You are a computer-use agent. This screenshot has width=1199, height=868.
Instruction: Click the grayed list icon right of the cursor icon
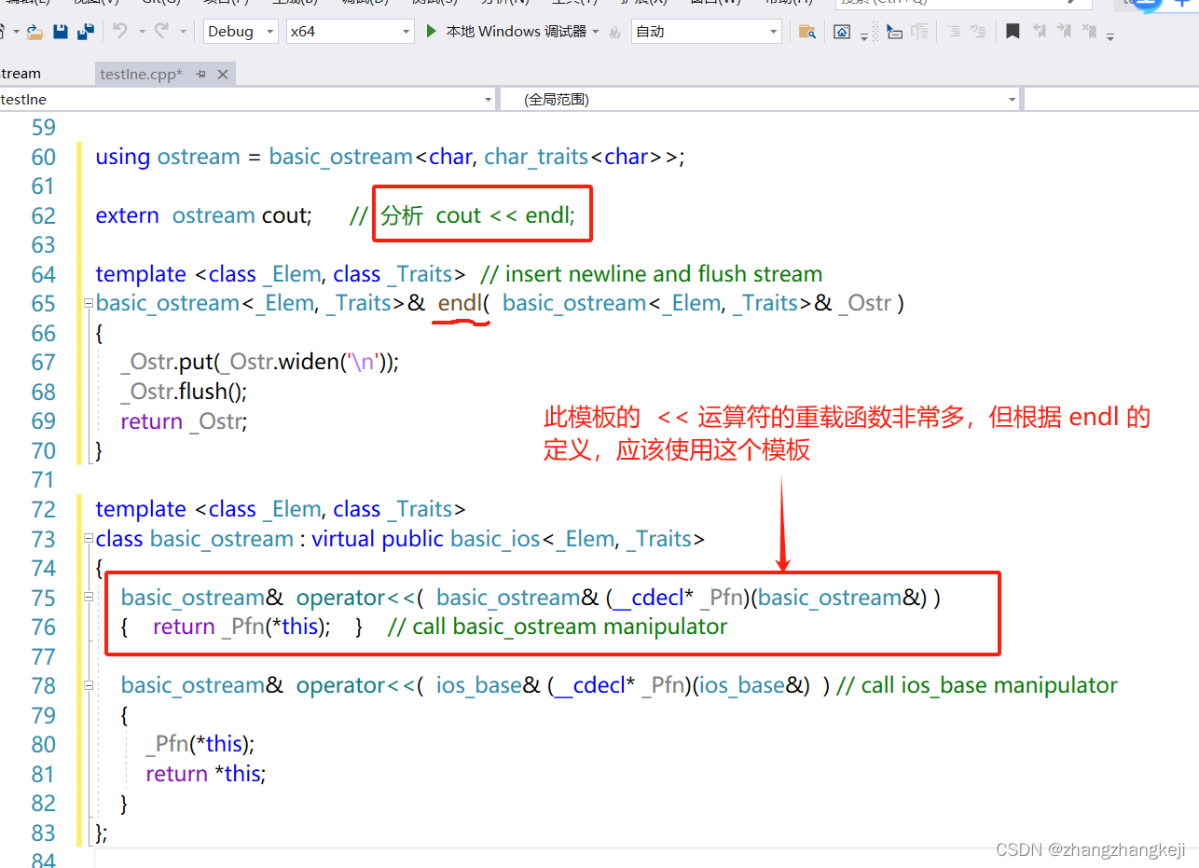[x=919, y=32]
